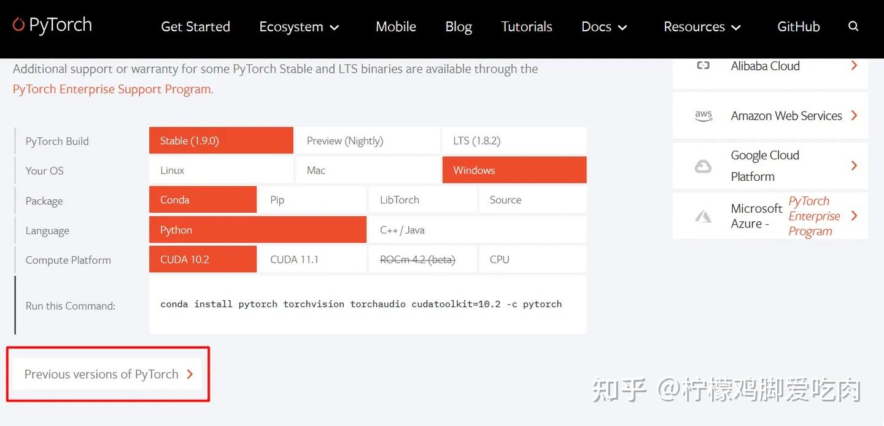This screenshot has width=884, height=426.
Task: Navigate to the Tutorials menu item
Action: 526,26
